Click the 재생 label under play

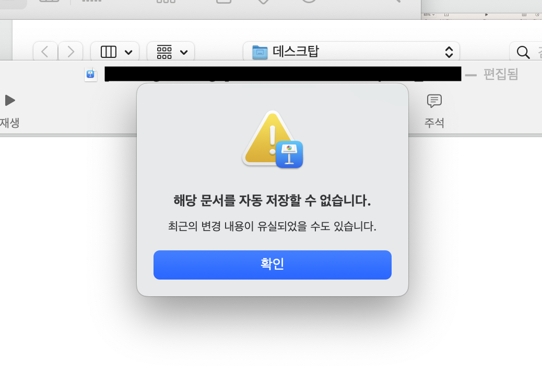10,123
